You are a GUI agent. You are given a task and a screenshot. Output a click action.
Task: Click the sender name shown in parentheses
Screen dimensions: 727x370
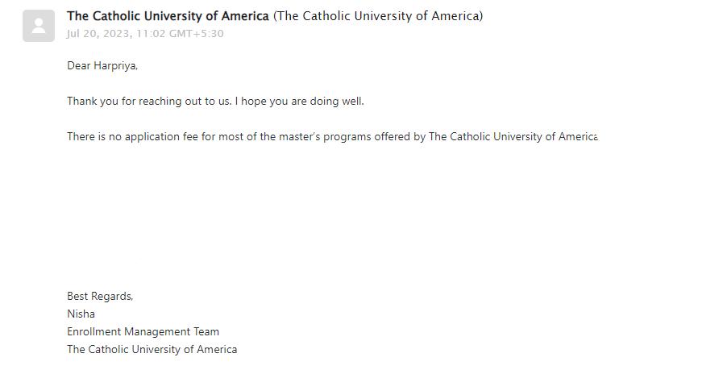[378, 16]
